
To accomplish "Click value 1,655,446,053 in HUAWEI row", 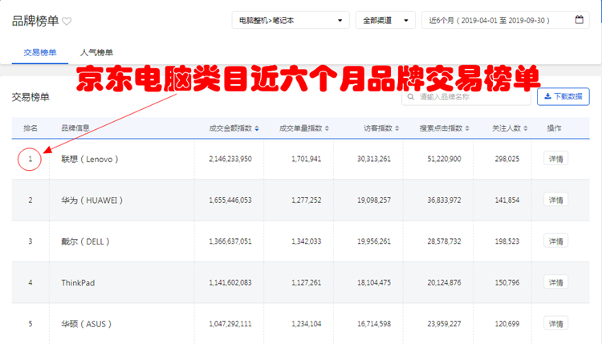I will coord(230,200).
